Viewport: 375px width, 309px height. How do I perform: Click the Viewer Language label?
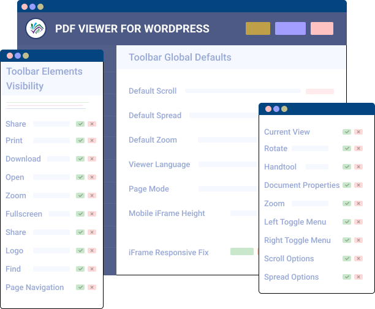click(x=159, y=165)
